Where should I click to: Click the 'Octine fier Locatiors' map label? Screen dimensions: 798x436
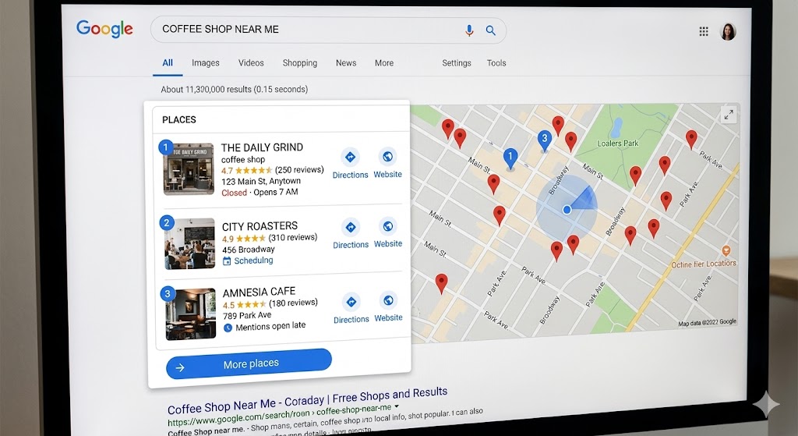tap(704, 264)
